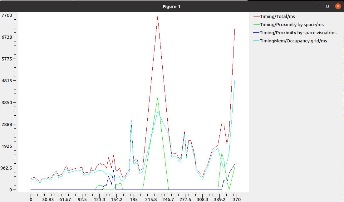Viewport: 344px width, 202px height.
Task: Click the cyan curve's final rising peak
Action: (235, 80)
